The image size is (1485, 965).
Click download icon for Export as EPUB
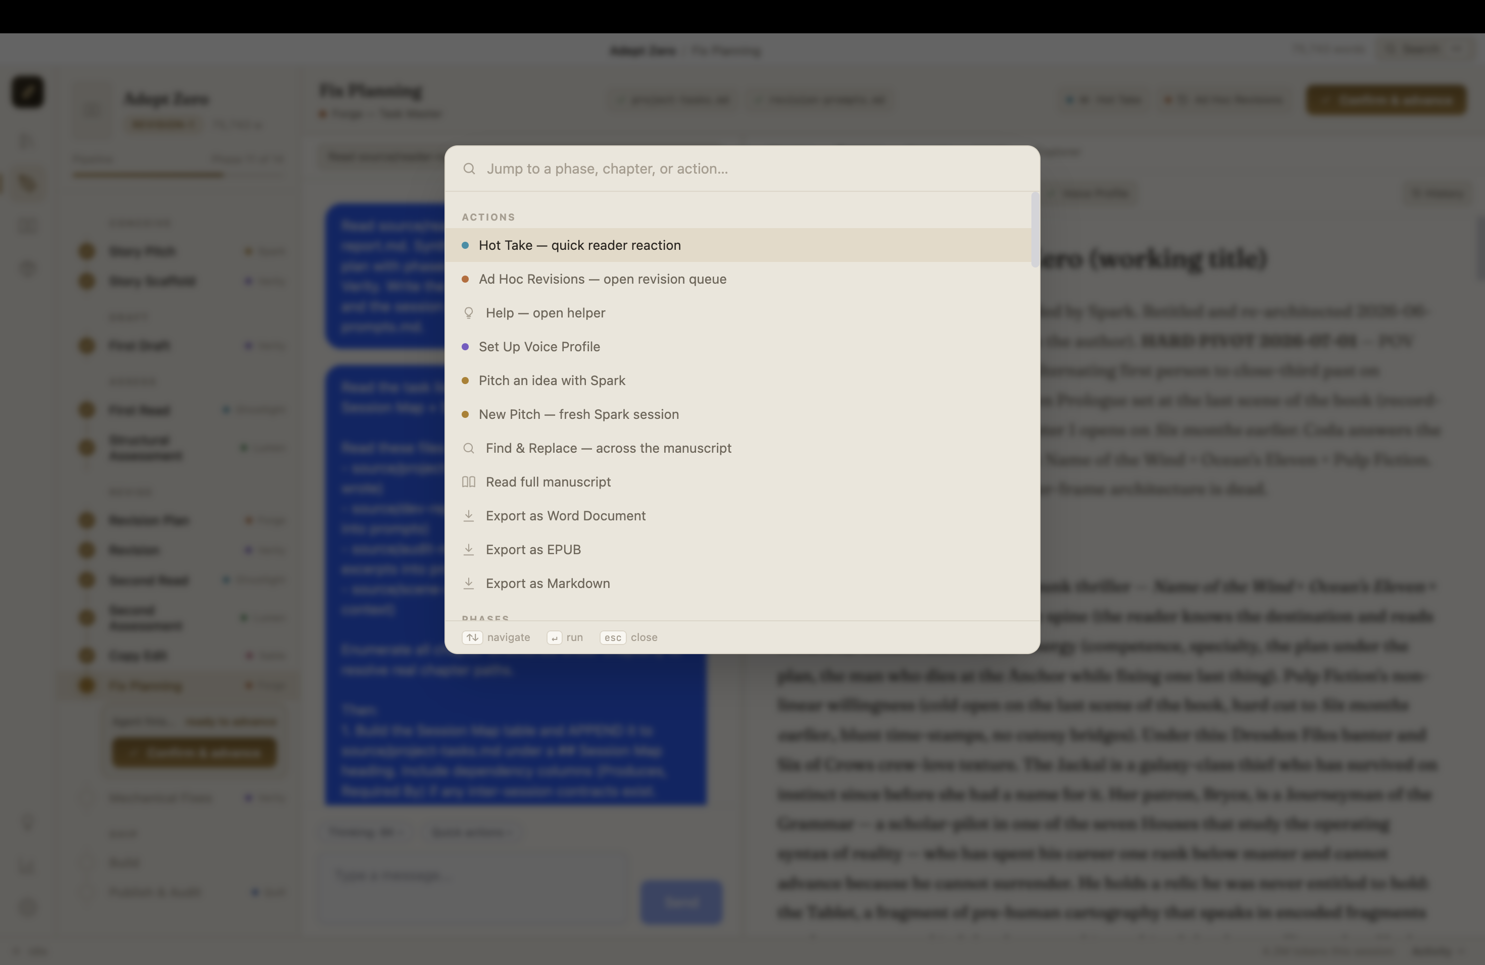(469, 550)
